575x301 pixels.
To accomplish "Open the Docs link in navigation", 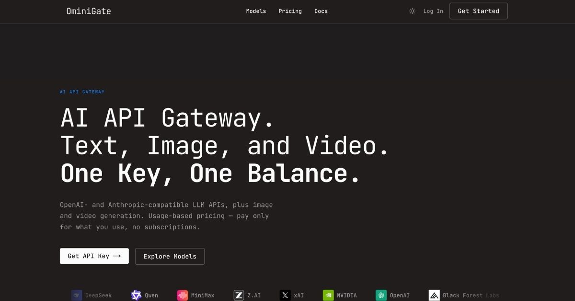I will [321, 11].
